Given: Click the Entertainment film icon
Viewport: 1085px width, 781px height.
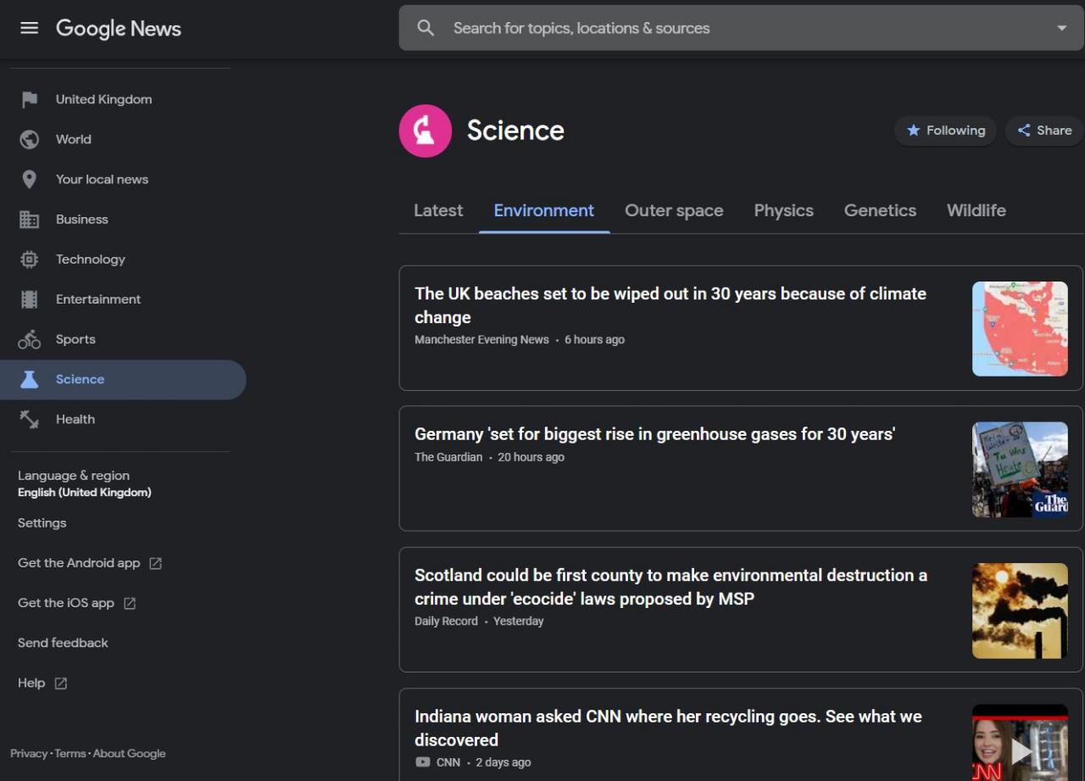Looking at the screenshot, I should pos(30,299).
